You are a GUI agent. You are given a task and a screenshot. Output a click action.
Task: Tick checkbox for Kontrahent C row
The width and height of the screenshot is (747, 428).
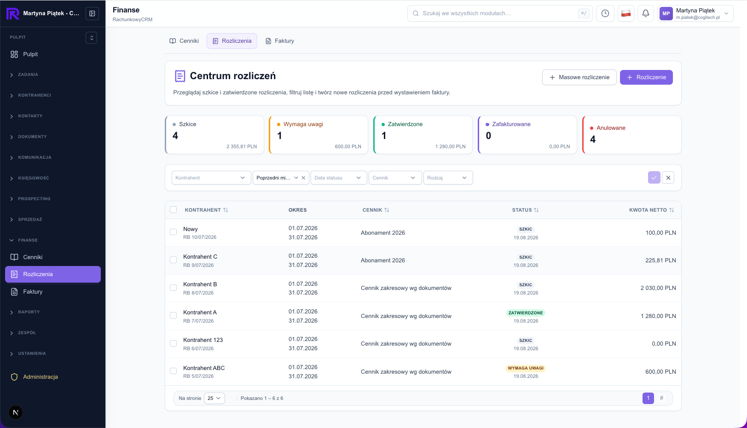[x=174, y=260]
